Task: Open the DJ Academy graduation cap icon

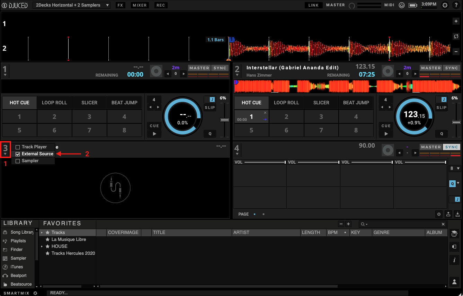Action: [x=454, y=234]
